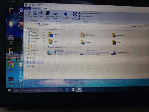The width and height of the screenshot is (149, 112).
Task: Select folder 45 in the navigation pane
Action: point(30,45)
